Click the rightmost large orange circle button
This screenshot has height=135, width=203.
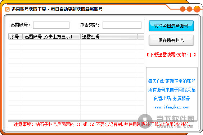point(197,9)
